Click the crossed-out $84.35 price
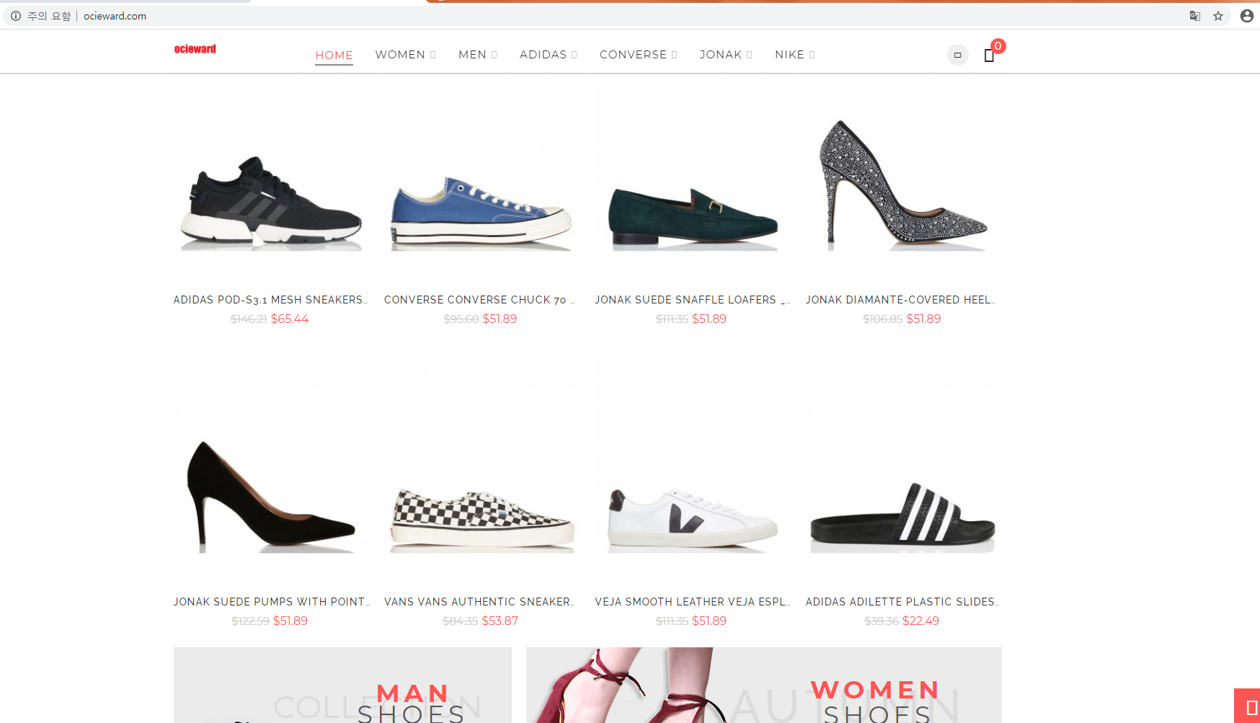Viewport: 1260px width, 723px height. tap(461, 621)
